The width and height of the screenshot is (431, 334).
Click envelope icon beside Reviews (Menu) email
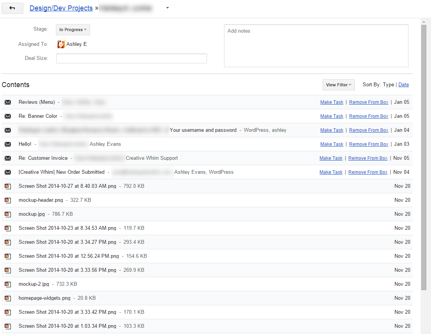point(8,102)
